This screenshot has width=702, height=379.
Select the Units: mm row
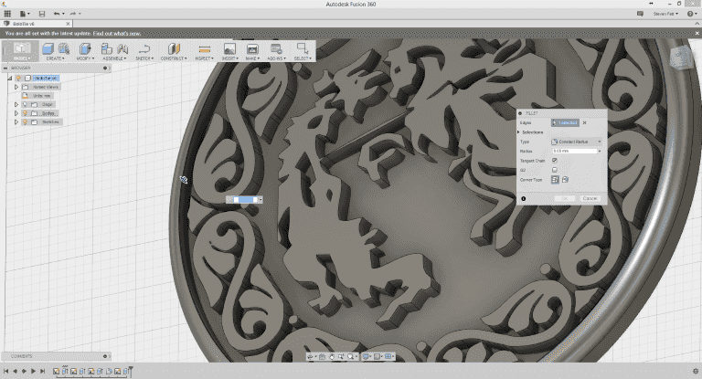coord(37,96)
